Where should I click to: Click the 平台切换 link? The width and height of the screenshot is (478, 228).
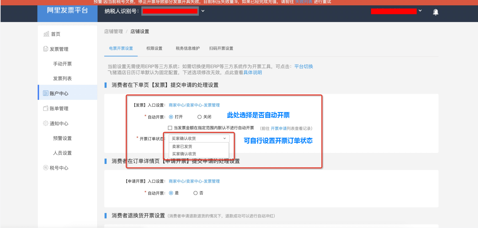pyautogui.click(x=303, y=66)
